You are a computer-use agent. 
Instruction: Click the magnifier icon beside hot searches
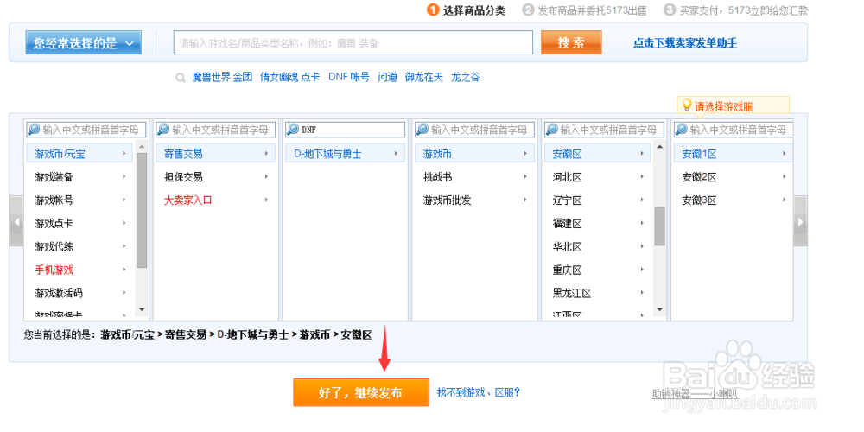point(181,78)
